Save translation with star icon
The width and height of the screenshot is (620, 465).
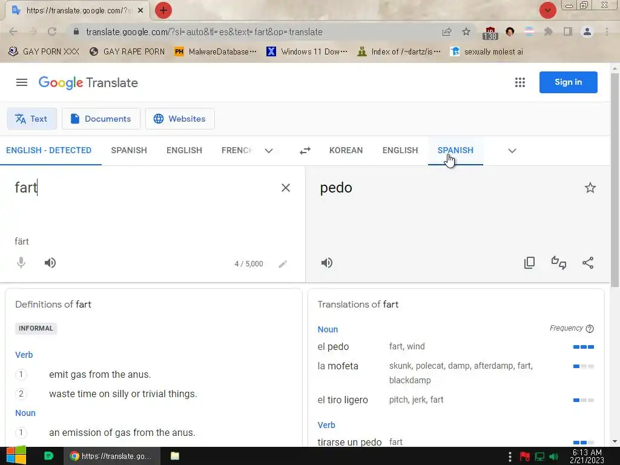[590, 188]
